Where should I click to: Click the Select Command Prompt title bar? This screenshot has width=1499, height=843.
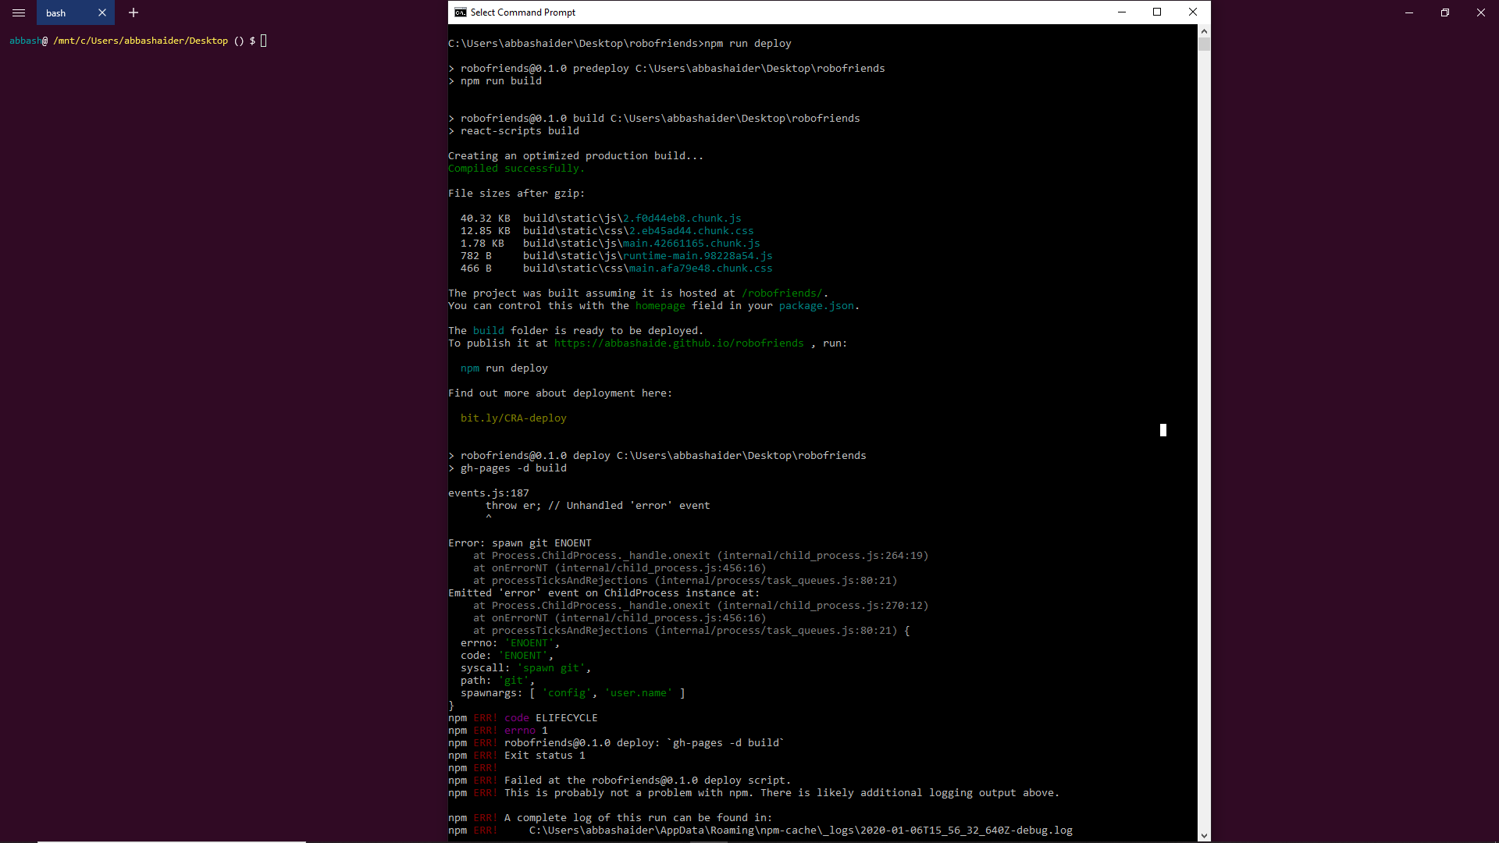pyautogui.click(x=703, y=12)
